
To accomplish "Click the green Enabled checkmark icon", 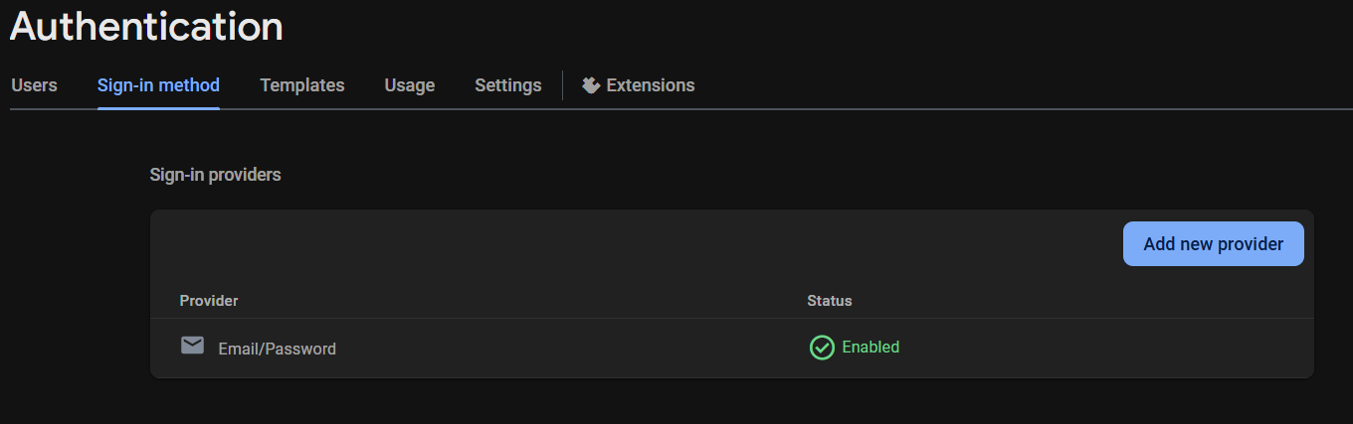I will coord(822,348).
